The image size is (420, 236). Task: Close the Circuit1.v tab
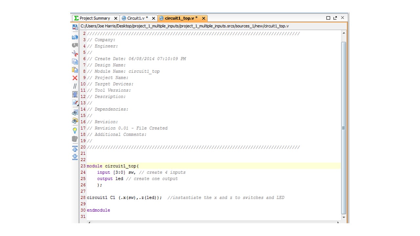[x=153, y=18]
